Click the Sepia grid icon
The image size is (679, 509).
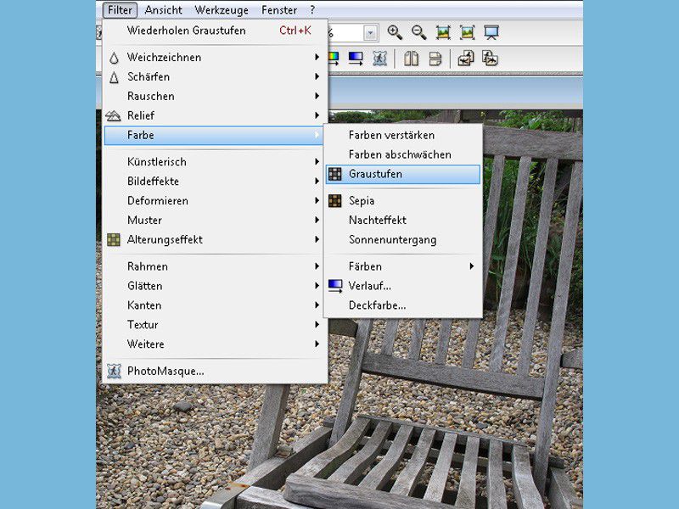(x=334, y=201)
